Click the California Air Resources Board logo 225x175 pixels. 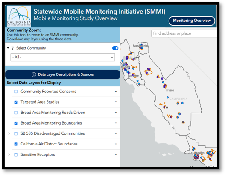pos(19,16)
